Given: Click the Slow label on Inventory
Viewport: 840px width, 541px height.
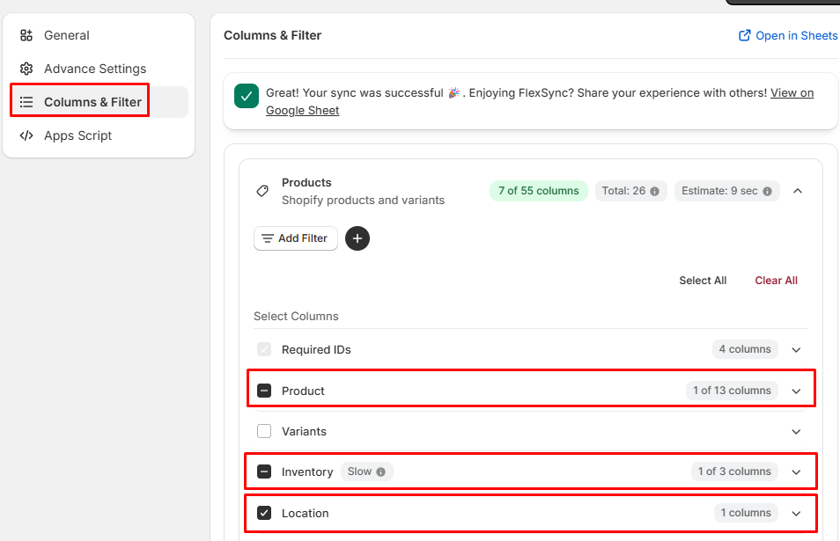Looking at the screenshot, I should click(359, 472).
